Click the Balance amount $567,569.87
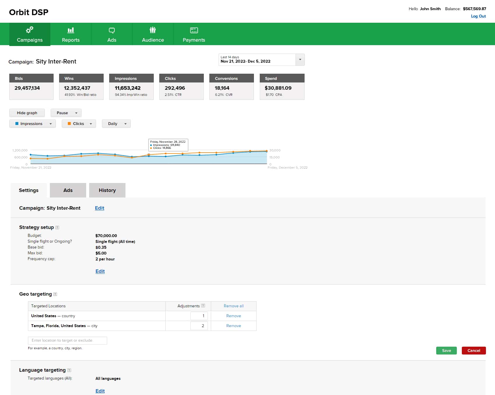 point(475,9)
